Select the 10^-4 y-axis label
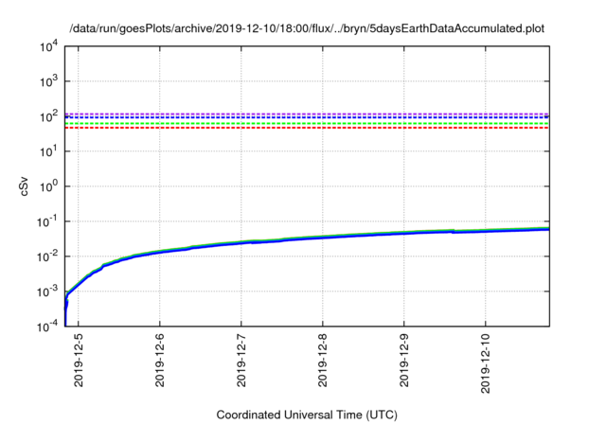 tap(47, 327)
